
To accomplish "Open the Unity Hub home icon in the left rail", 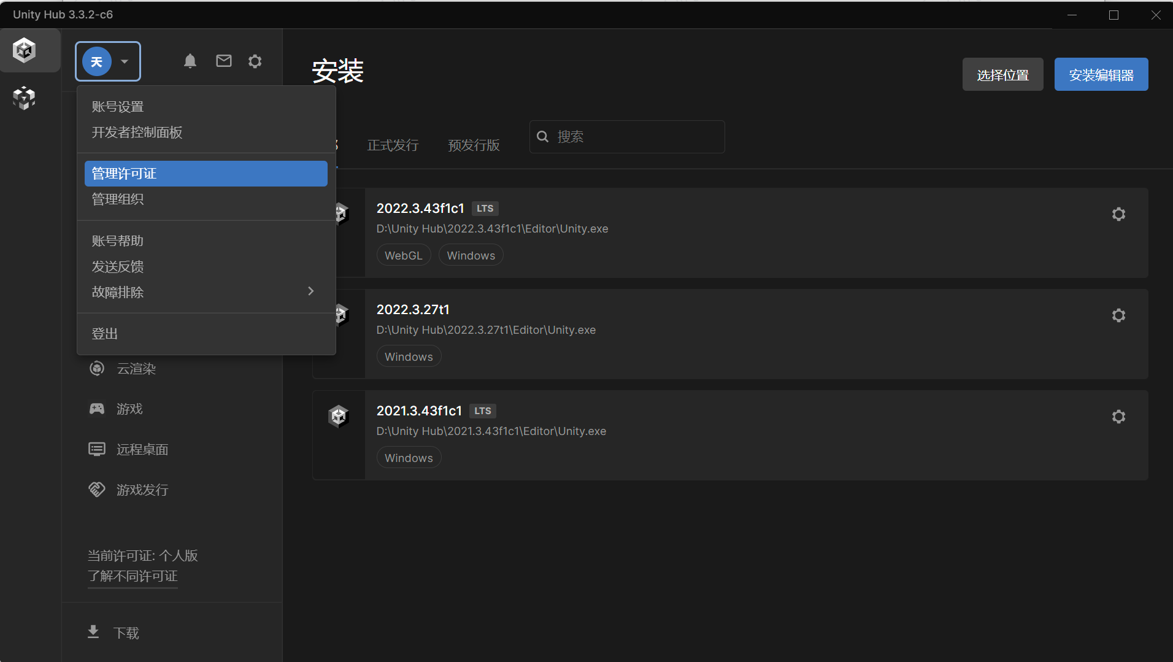I will (25, 50).
